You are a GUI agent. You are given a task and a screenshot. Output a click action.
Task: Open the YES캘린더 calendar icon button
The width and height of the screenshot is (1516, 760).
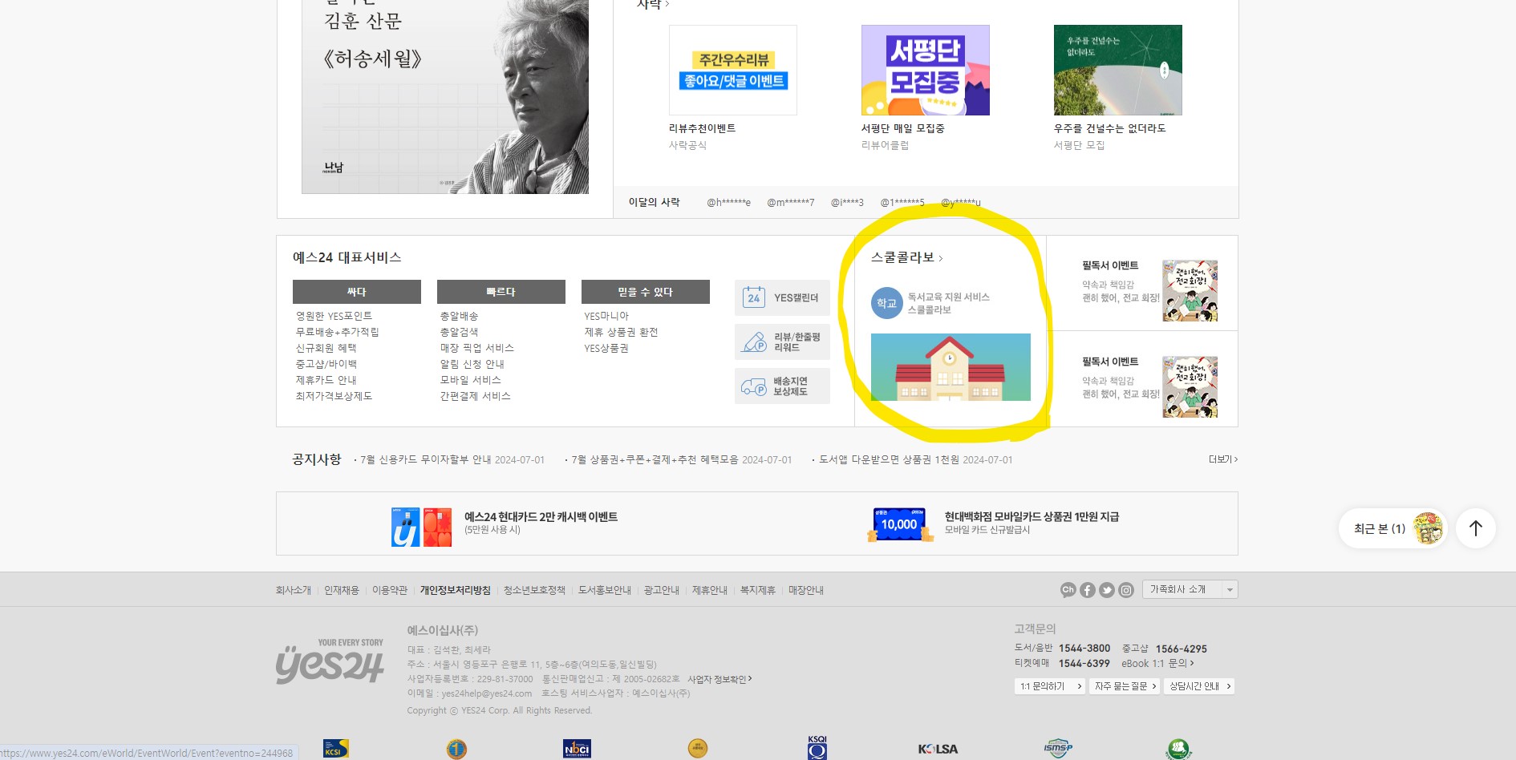click(782, 297)
